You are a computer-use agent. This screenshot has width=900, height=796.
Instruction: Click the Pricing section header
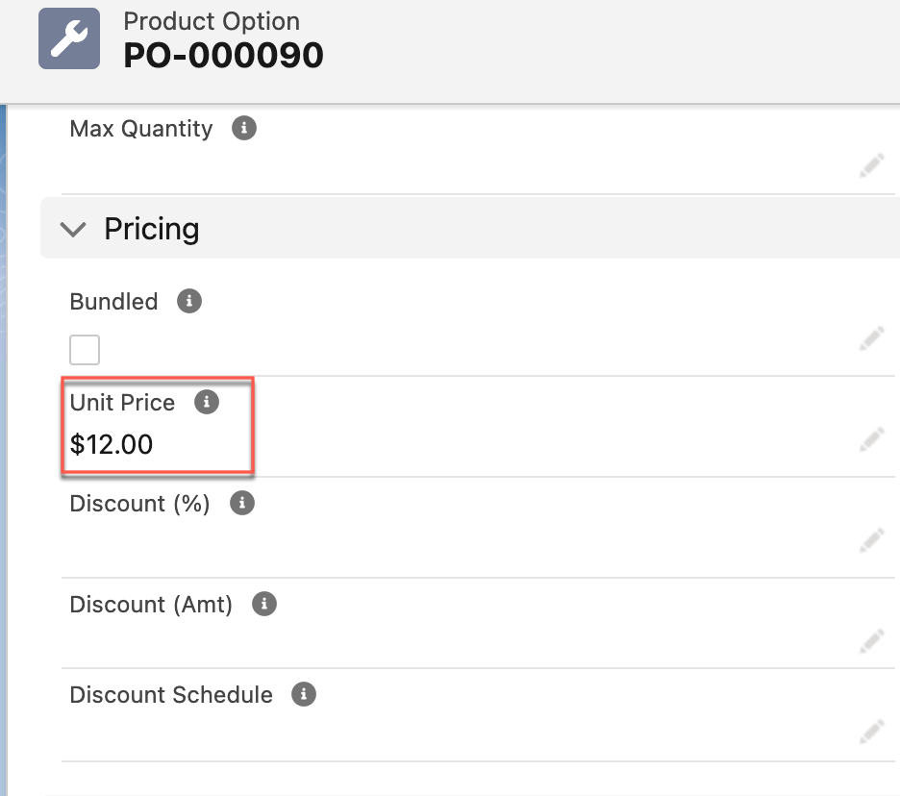click(x=152, y=229)
